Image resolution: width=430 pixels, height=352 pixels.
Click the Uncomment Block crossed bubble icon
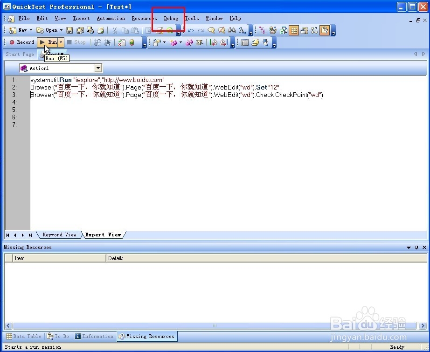coord(222,30)
